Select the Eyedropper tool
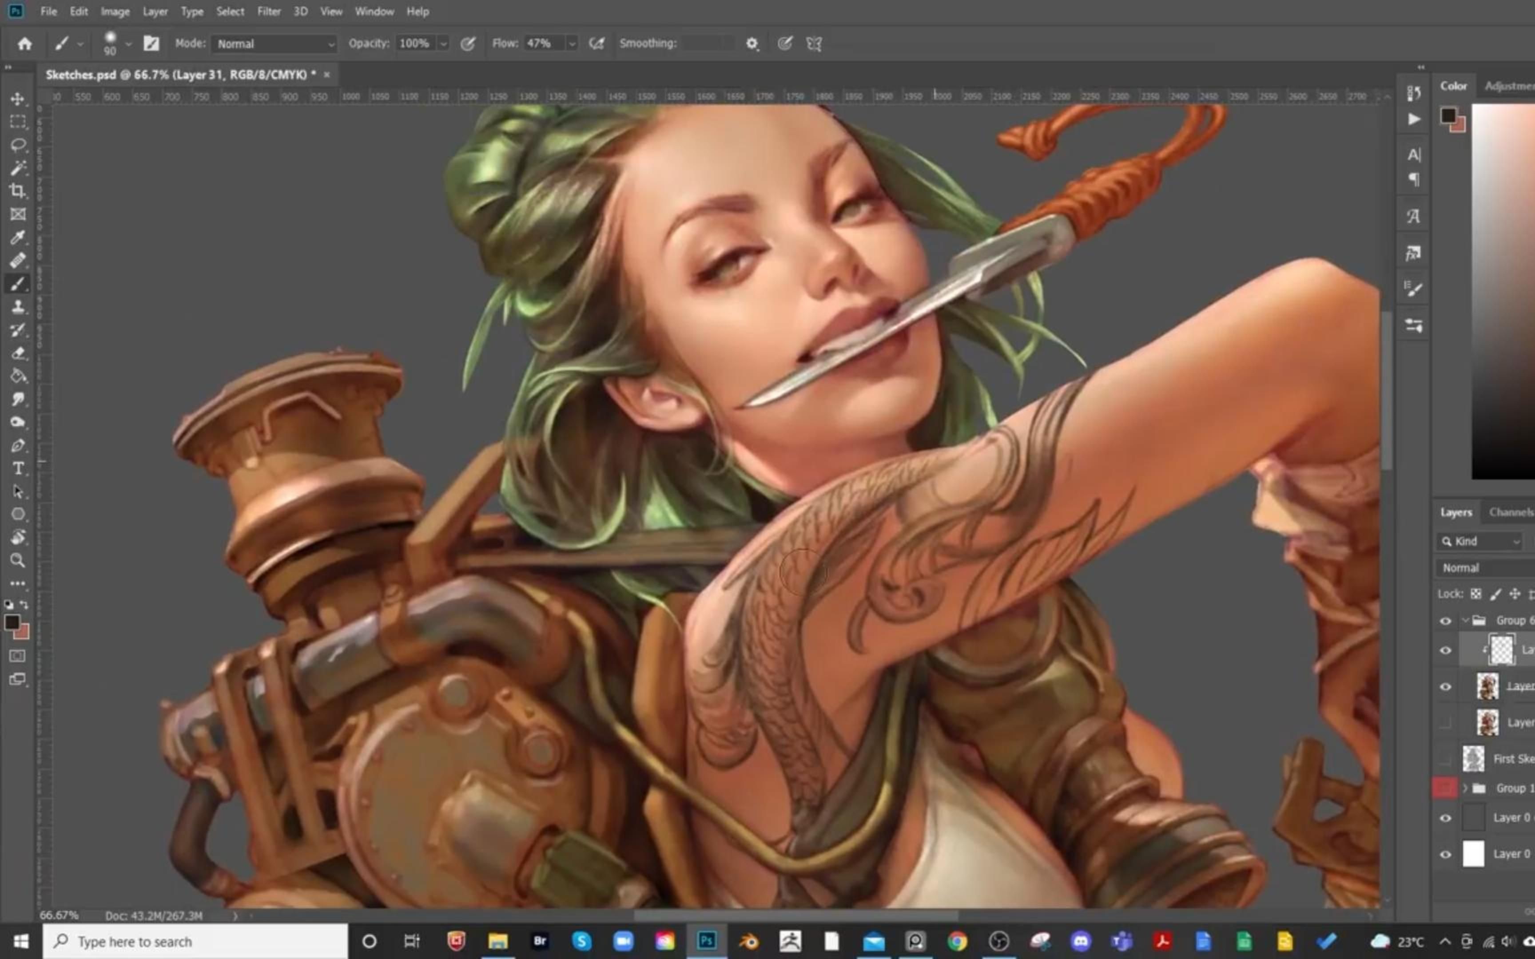Screen dimensions: 1535x959 click(x=18, y=237)
